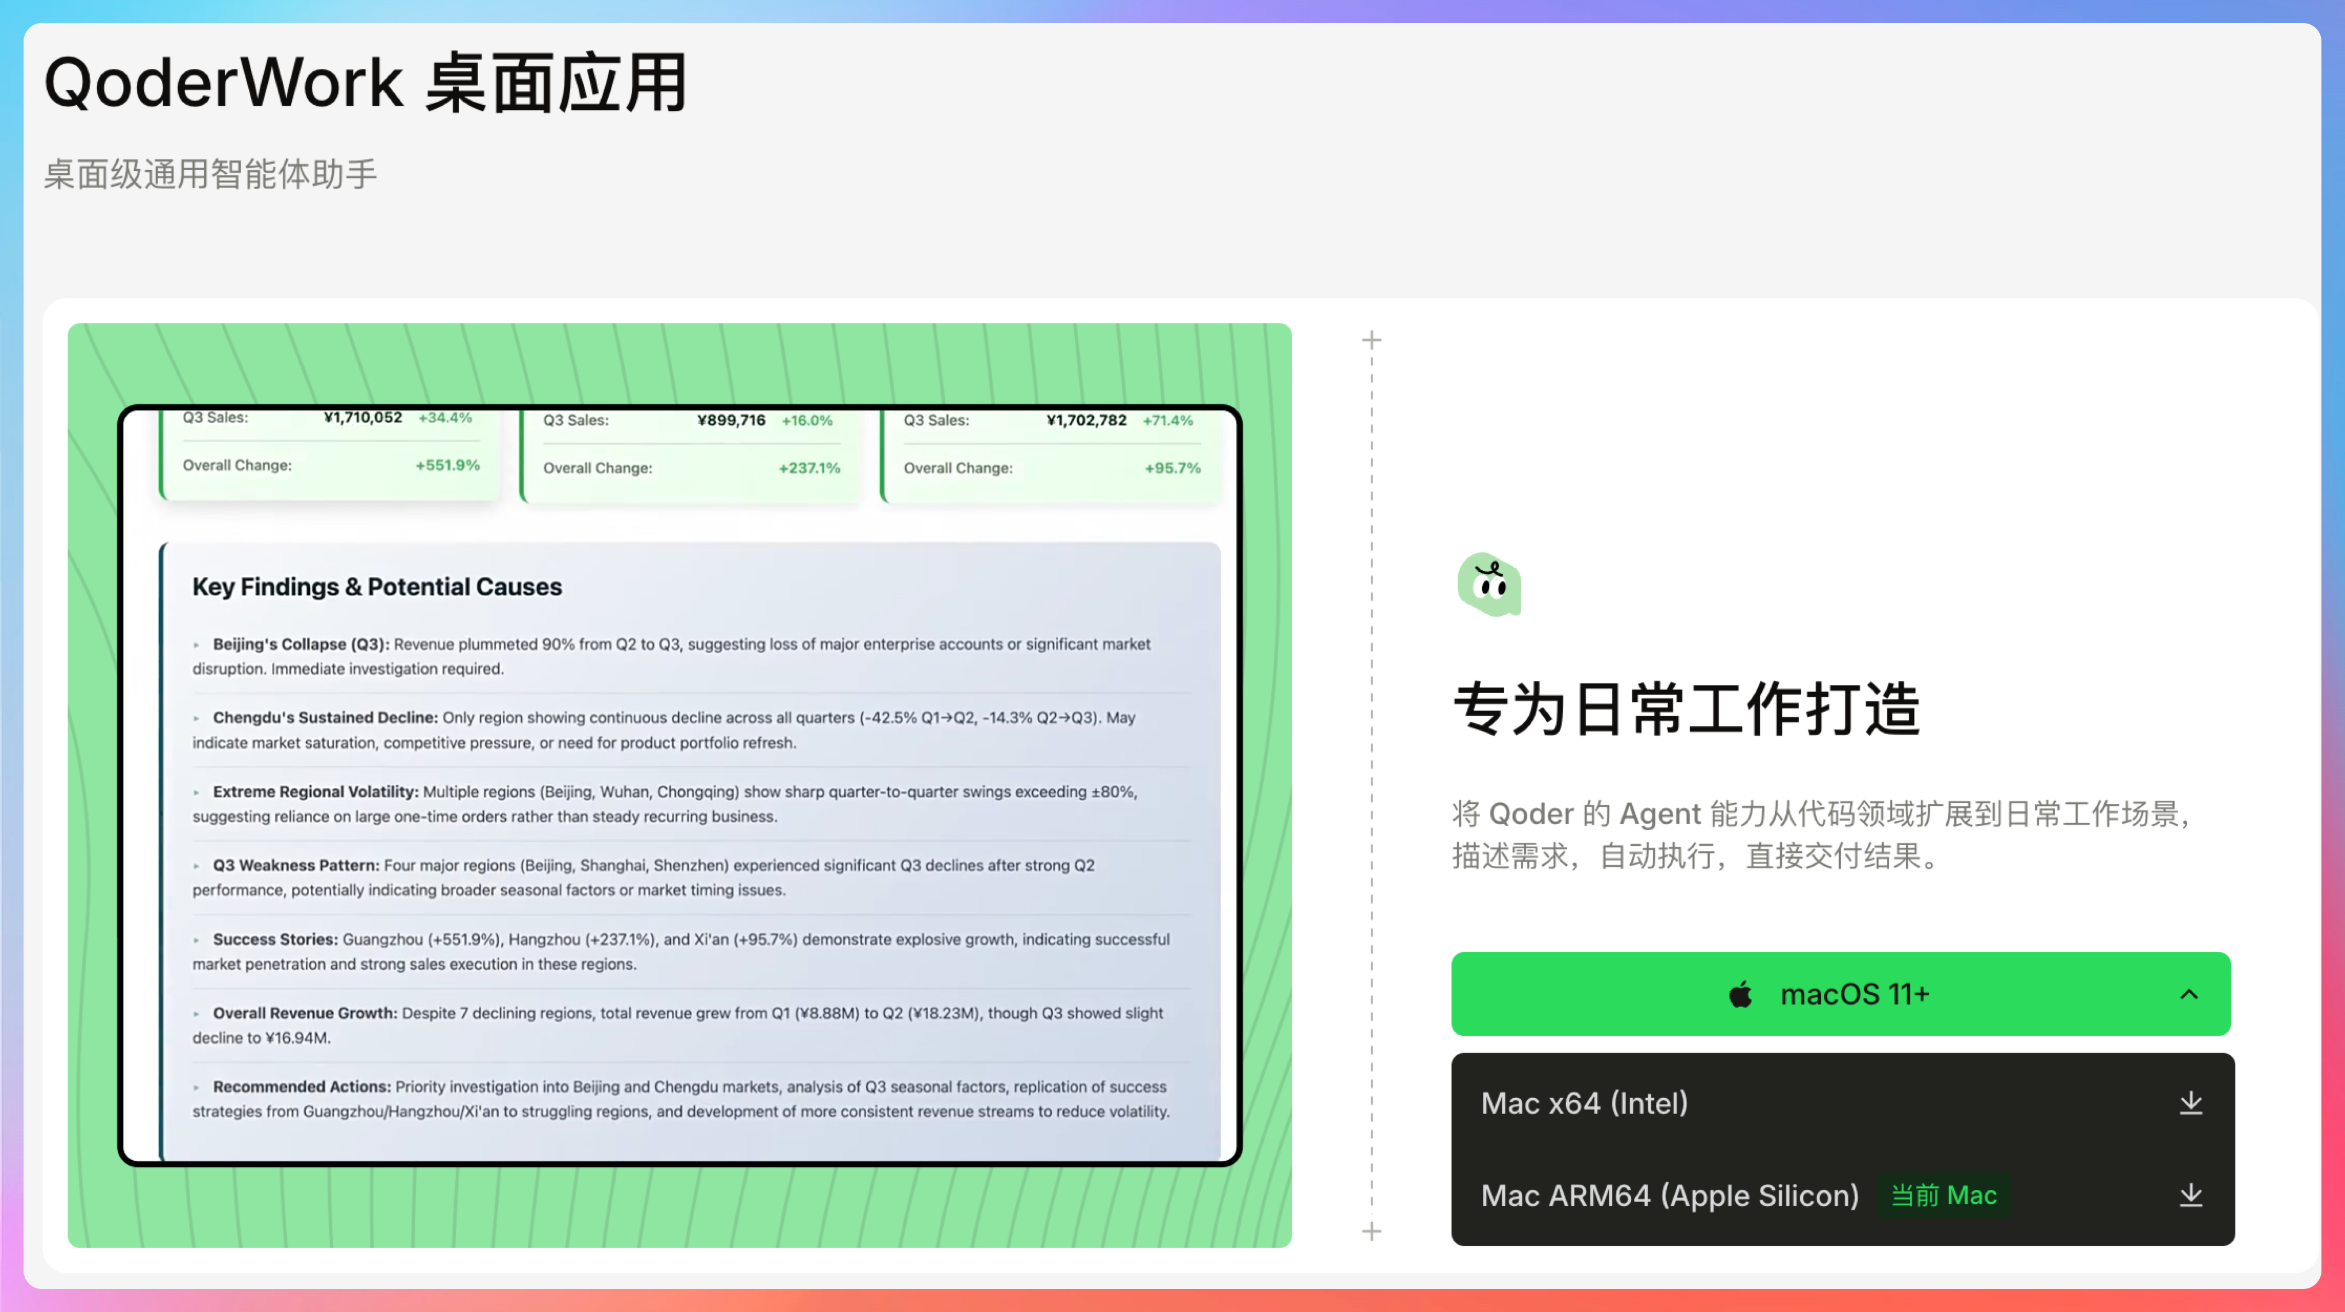Click the plus mark below dashed divider
Image resolution: width=2345 pixels, height=1312 pixels.
coord(1371,1231)
